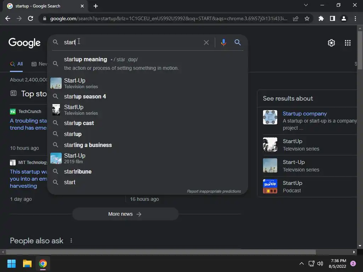Open StartUp Television series in results panel

click(x=309, y=145)
